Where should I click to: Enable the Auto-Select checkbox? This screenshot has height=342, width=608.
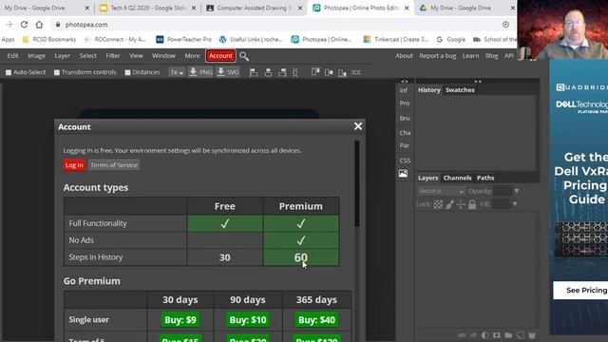[9, 72]
